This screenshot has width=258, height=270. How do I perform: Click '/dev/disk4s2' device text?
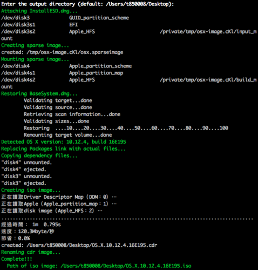18,80
